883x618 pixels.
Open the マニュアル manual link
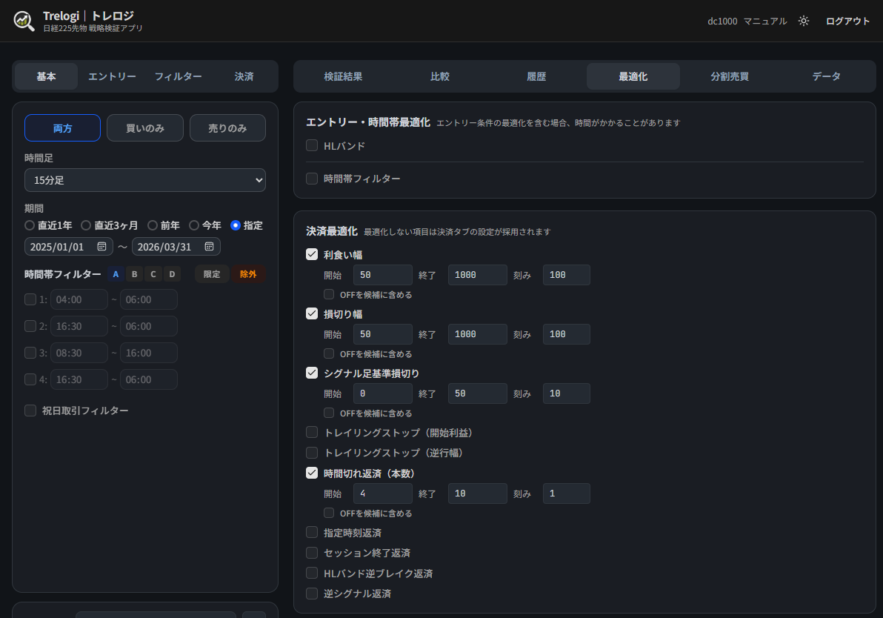764,21
